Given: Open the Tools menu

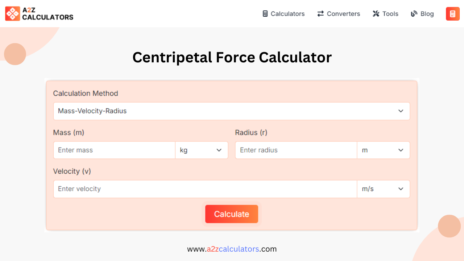Looking at the screenshot, I should pos(390,13).
